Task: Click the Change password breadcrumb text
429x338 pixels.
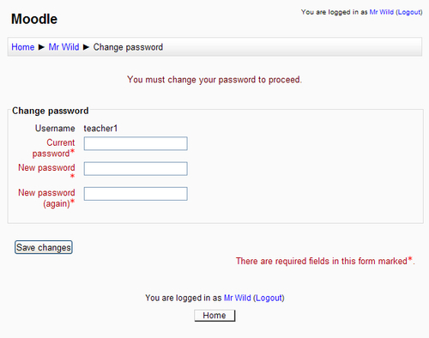Action: click(x=128, y=47)
